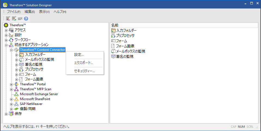The width and height of the screenshot is (261, 131).
Task: Open the 編集(E) menu
Action: pyautogui.click(x=30, y=12)
